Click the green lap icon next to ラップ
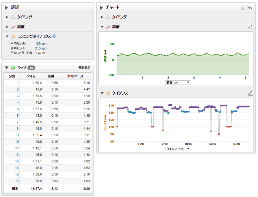The height and width of the screenshot is (197, 258). click(13, 68)
